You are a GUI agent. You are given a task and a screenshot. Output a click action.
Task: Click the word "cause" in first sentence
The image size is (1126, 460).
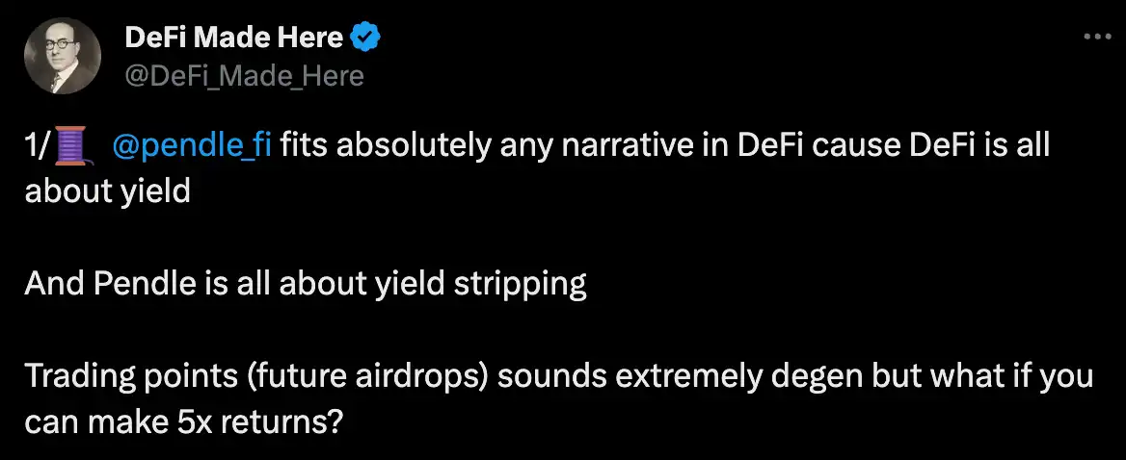point(825,147)
